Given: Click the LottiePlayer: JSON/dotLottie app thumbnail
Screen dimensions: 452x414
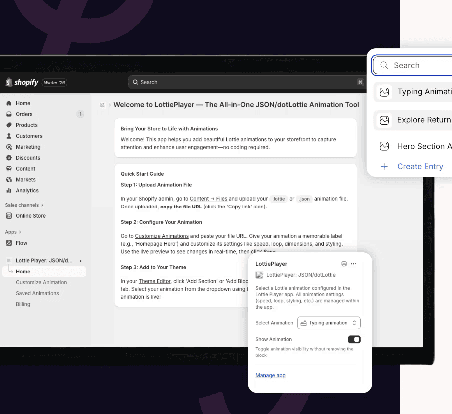Looking at the screenshot, I should [x=259, y=275].
